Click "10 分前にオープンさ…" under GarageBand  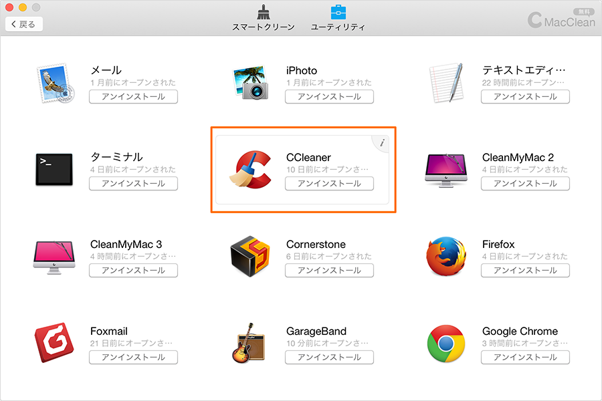(327, 343)
